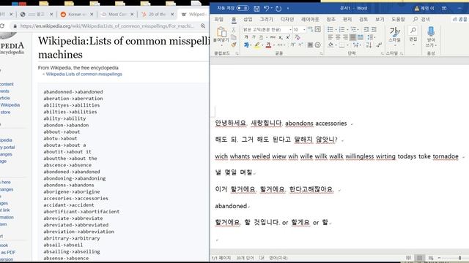
Task: Open the font color dropdown arrow
Action: (x=273, y=45)
